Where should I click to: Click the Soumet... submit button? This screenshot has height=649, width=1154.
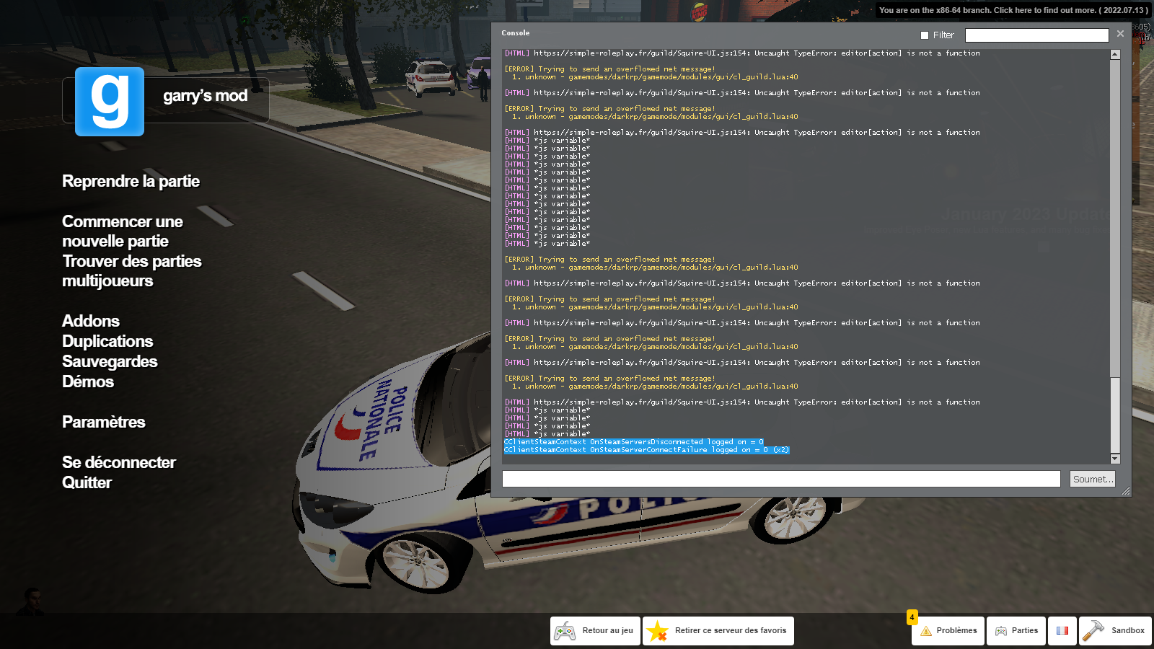pyautogui.click(x=1093, y=479)
